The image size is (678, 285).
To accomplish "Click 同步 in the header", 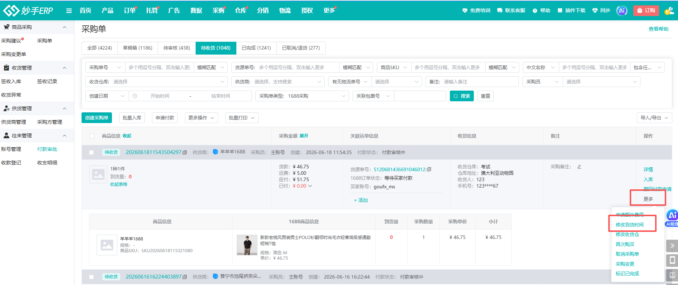I will coord(601,10).
